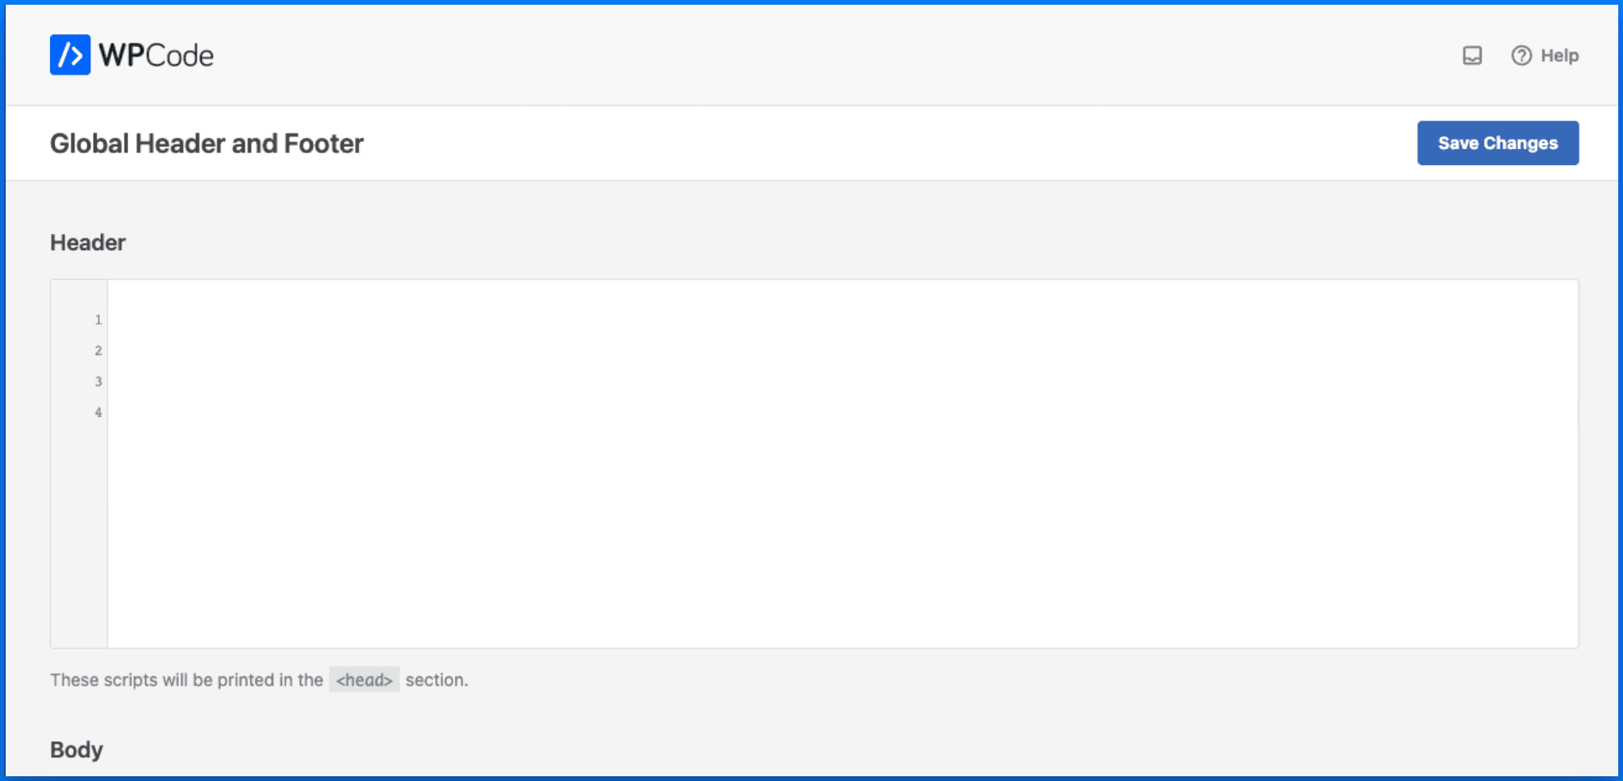
Task: Click empty area below line 4 in Header editor
Action: (794, 540)
